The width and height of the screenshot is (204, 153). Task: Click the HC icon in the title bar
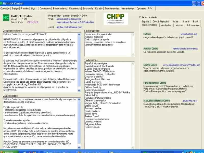pyautogui.click(x=1, y=3)
